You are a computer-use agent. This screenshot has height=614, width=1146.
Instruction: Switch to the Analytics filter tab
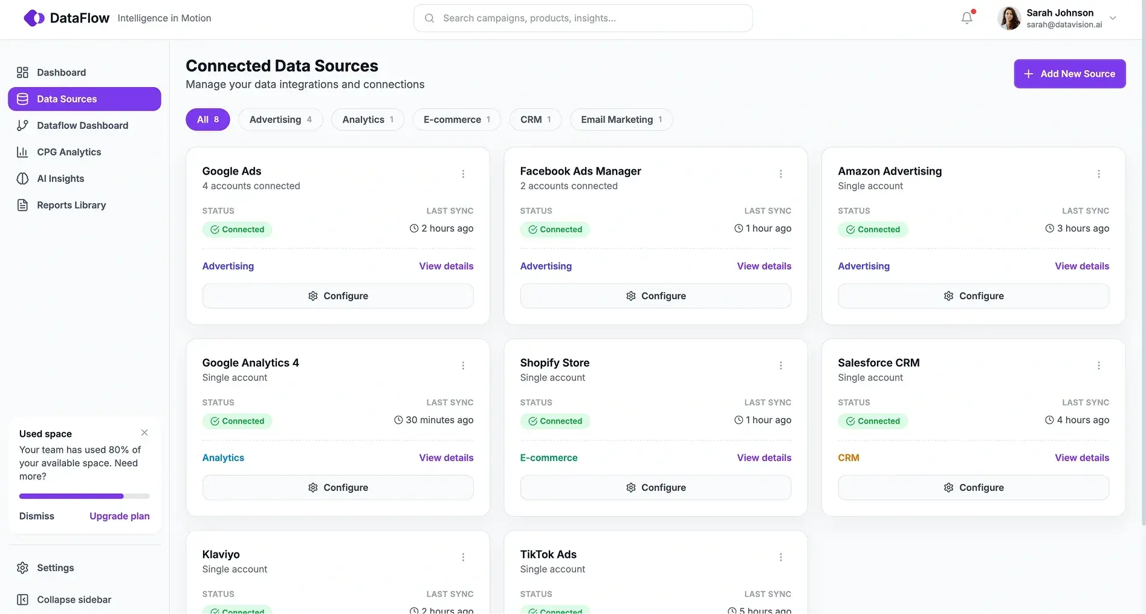[x=367, y=119]
